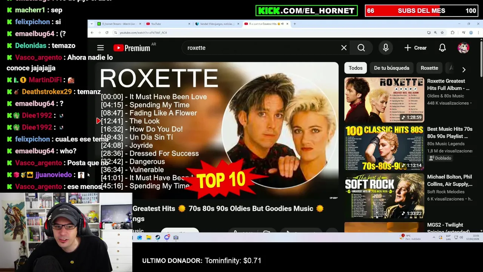Open Chrome zoom magnifier in address bar
This screenshot has width=483, height=272.
point(435,33)
